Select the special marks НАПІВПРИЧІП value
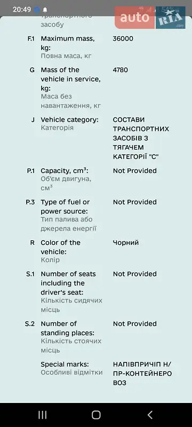This screenshot has height=427, width=192. click(x=142, y=374)
